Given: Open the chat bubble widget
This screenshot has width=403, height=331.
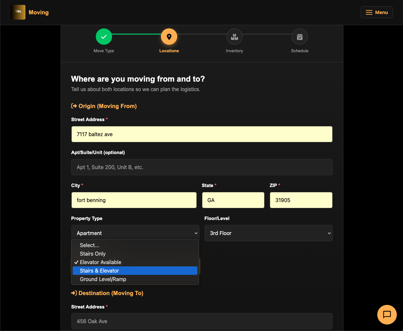Looking at the screenshot, I should coord(387,314).
